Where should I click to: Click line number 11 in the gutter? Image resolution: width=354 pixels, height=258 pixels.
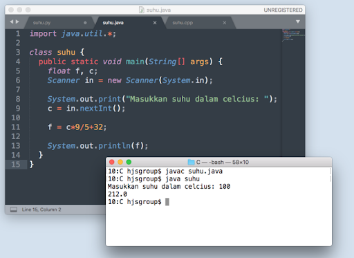[x=16, y=127]
